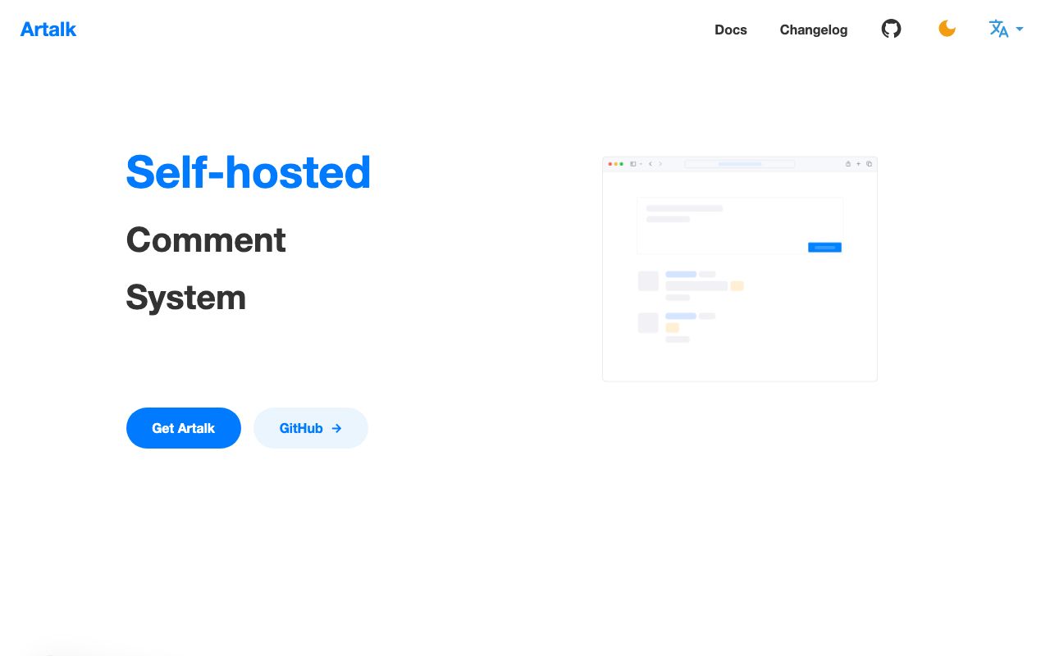Click the "System" heading text

pyautogui.click(x=186, y=297)
